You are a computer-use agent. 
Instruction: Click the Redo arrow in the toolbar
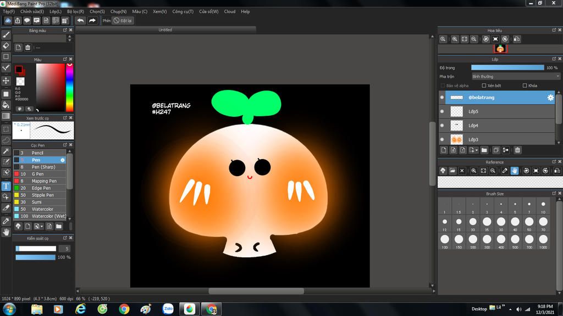(x=92, y=20)
